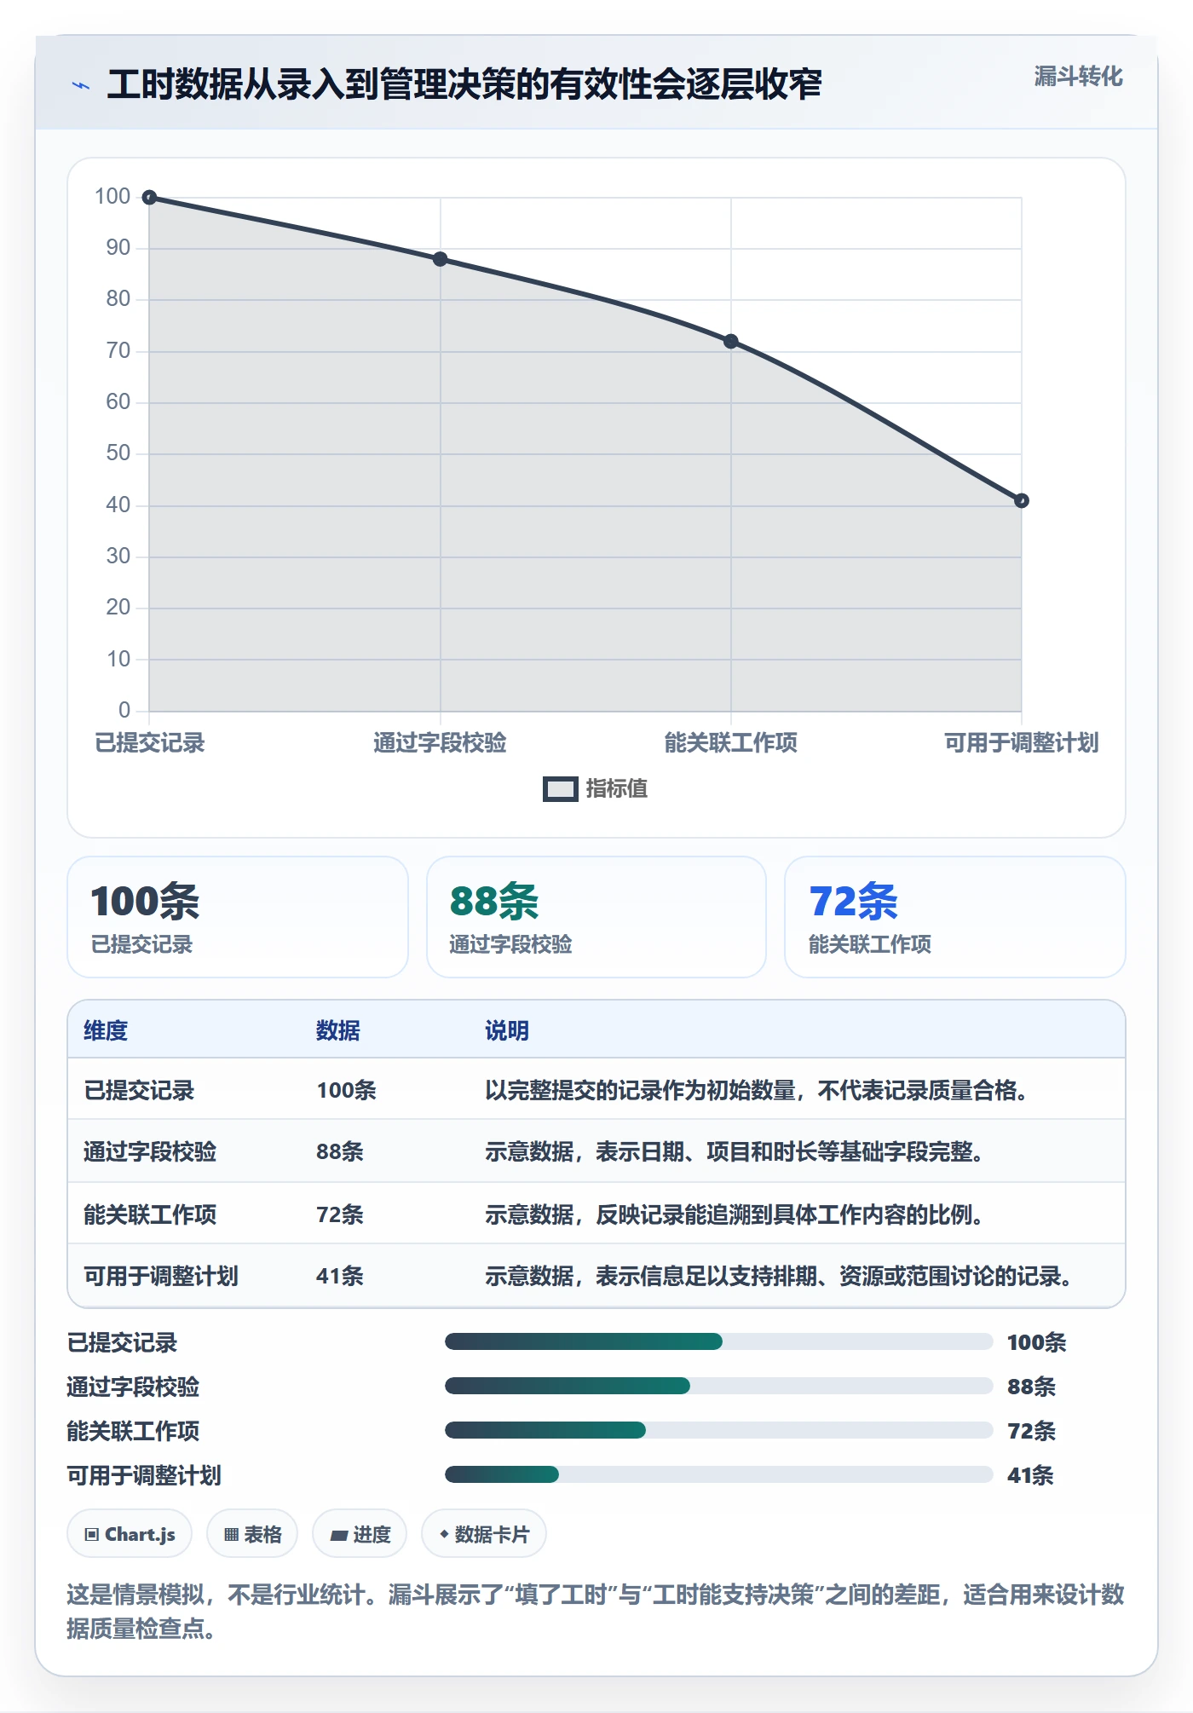Select the 已提交记录 table row label
The width and height of the screenshot is (1193, 1713).
pos(139,1090)
